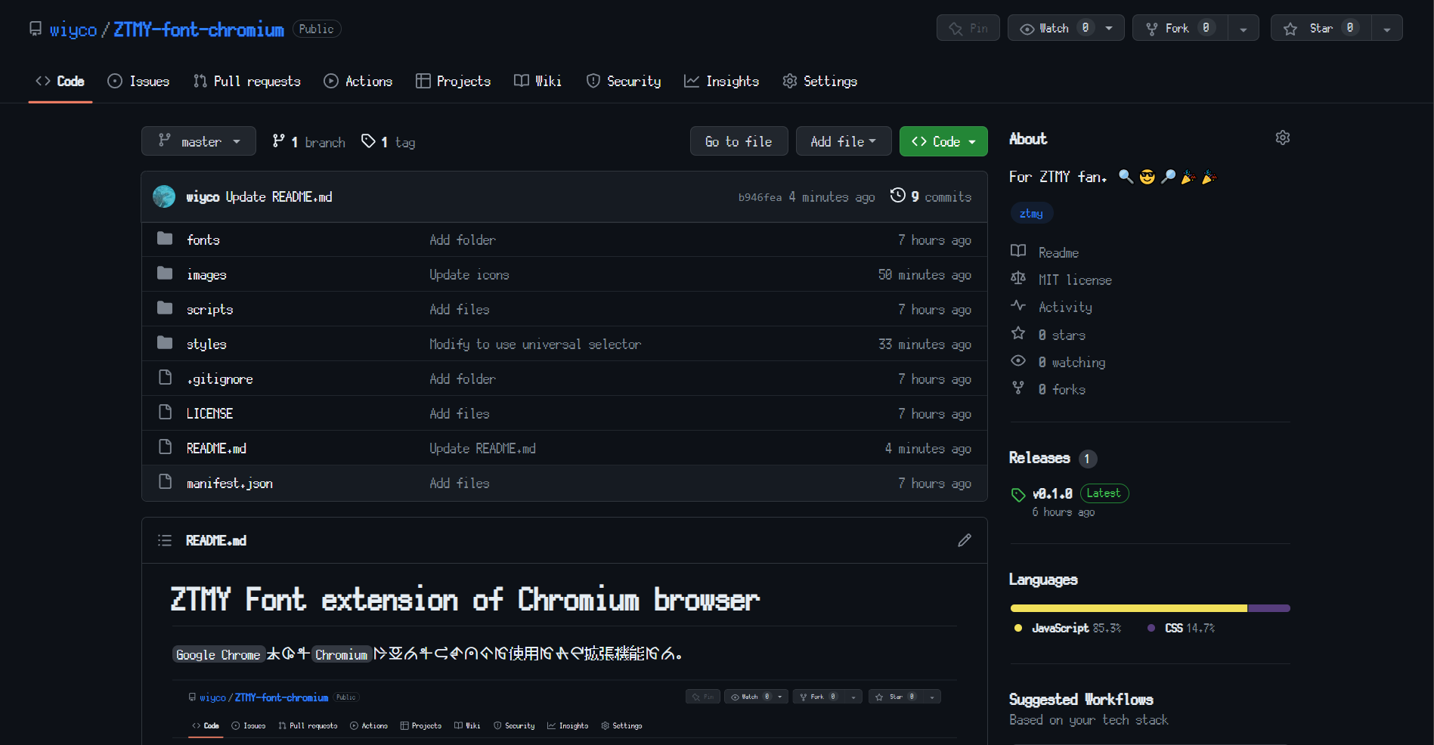Open the Add file dropdown
Screen dimensions: 1434x745
(844, 141)
